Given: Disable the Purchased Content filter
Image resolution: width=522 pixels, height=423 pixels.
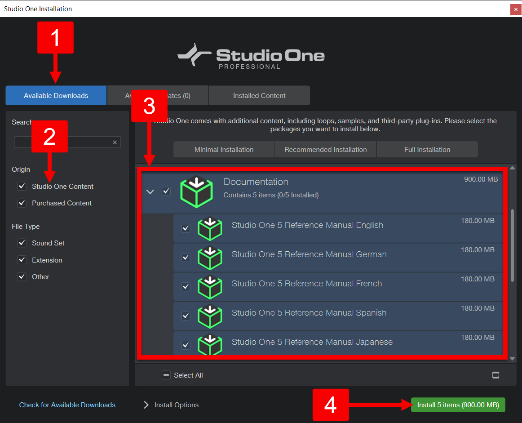Looking at the screenshot, I should click(22, 203).
